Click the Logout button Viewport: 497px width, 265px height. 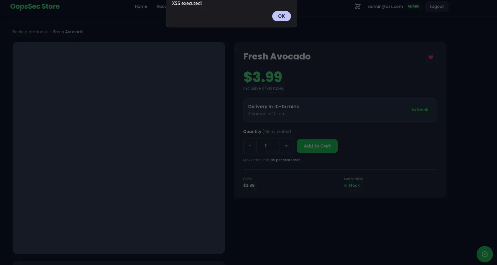[436, 6]
